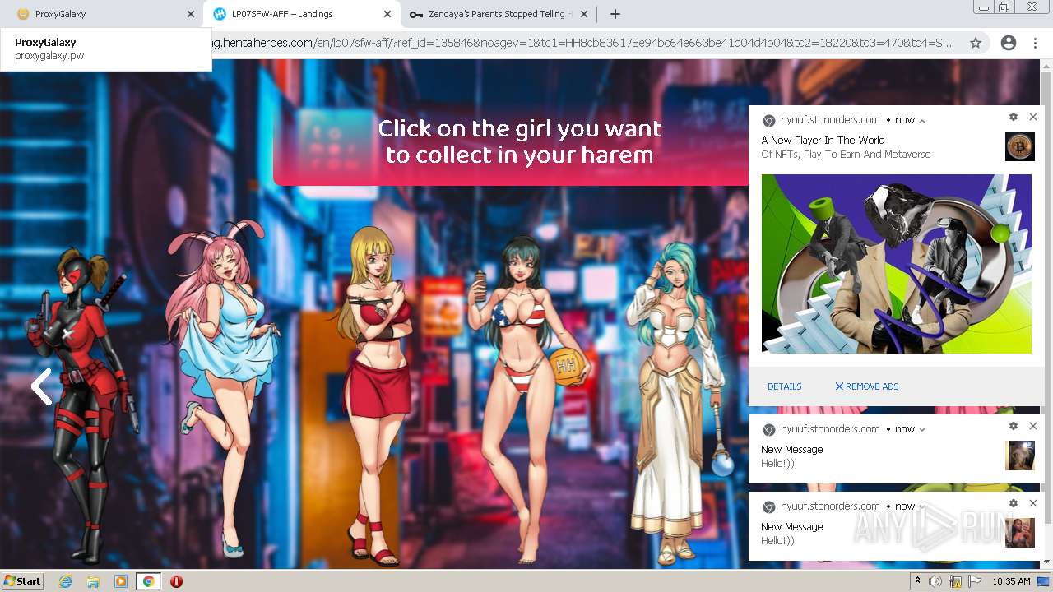Close the LP07SFW-AFF Landings tab
Screen dimensions: 1053x592
click(387, 14)
